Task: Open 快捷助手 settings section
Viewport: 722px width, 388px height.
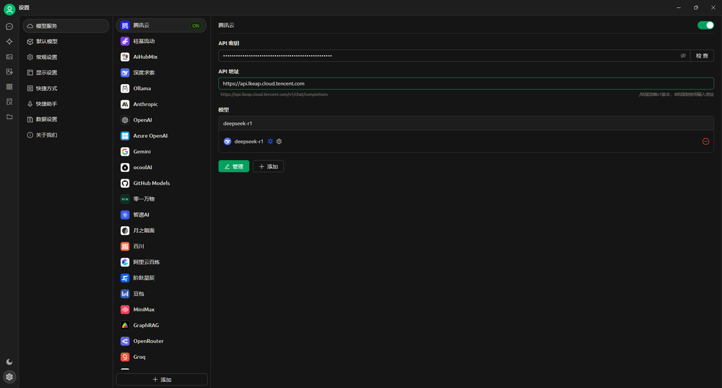Action: 66,104
